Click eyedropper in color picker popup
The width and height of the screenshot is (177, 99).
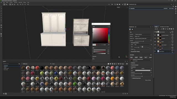(109, 45)
